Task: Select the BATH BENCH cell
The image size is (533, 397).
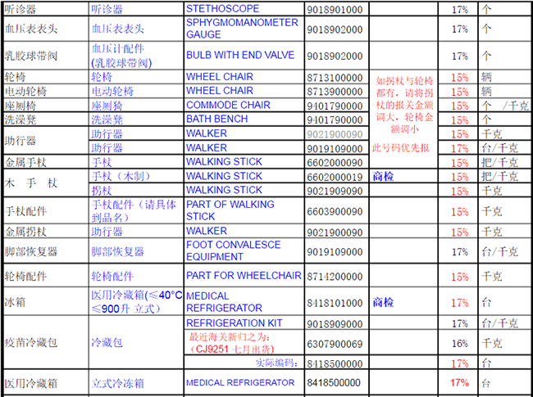Action: [x=217, y=120]
